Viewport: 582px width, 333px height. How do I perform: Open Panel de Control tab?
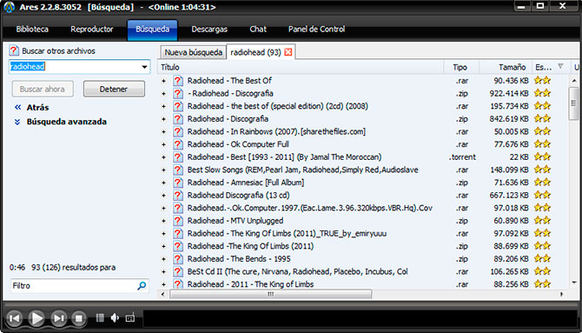(x=316, y=30)
